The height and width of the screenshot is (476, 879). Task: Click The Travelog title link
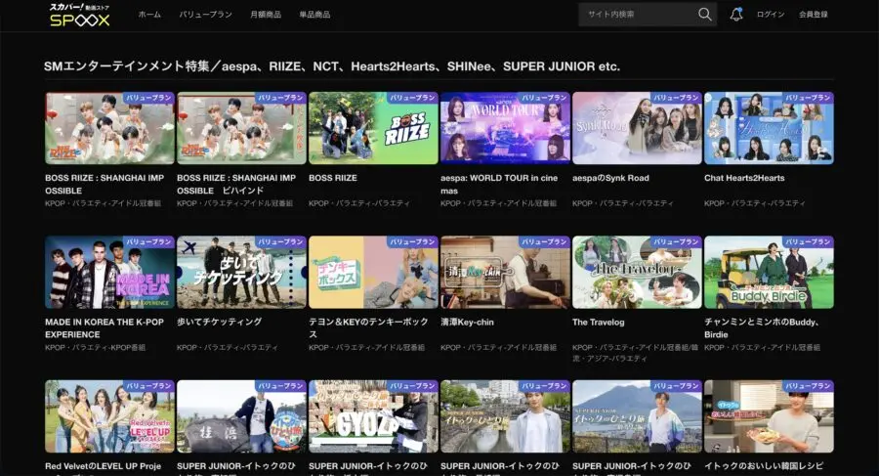tap(597, 322)
